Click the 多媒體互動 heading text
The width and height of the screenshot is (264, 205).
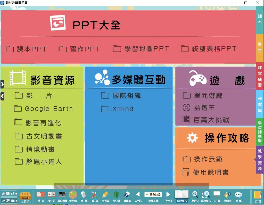(x=138, y=80)
